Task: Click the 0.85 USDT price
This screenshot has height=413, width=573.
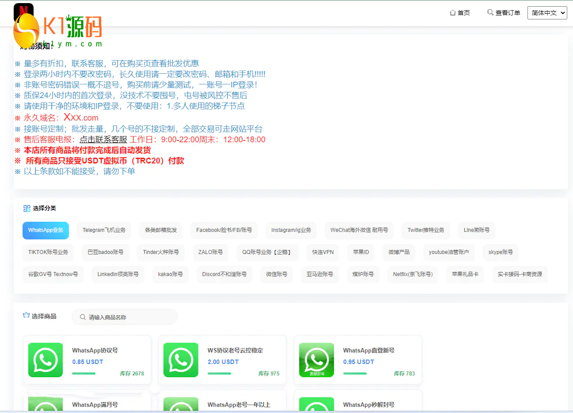Action: [87, 362]
